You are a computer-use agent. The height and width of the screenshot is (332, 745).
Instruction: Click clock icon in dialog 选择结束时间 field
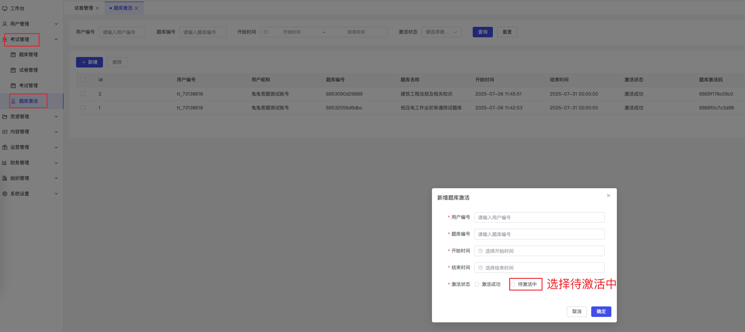point(481,268)
